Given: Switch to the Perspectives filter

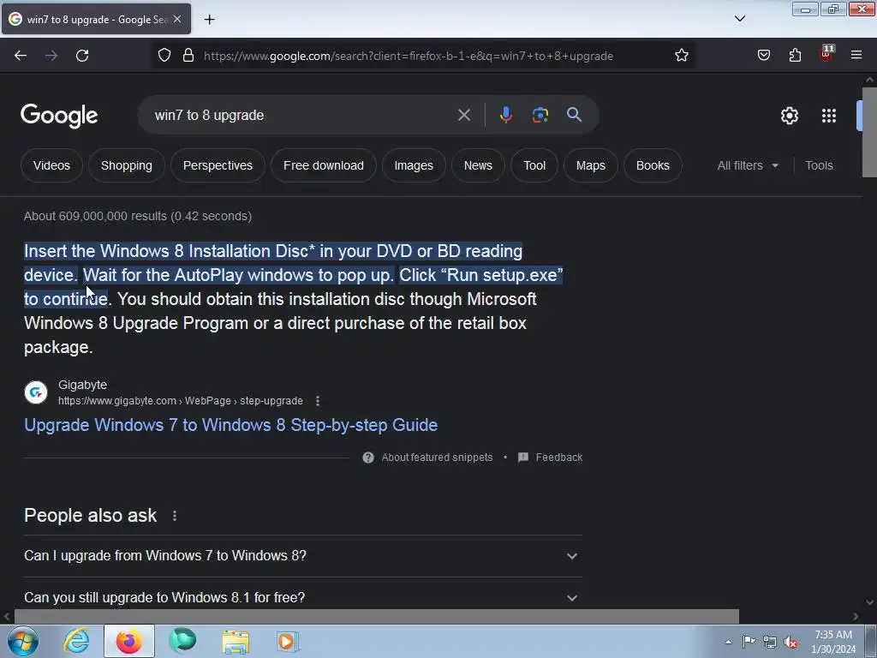Looking at the screenshot, I should [x=218, y=165].
